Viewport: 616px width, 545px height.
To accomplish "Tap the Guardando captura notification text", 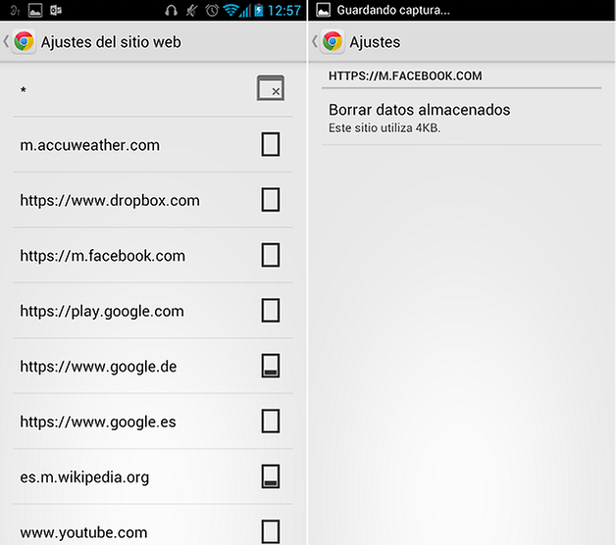I will click(393, 10).
